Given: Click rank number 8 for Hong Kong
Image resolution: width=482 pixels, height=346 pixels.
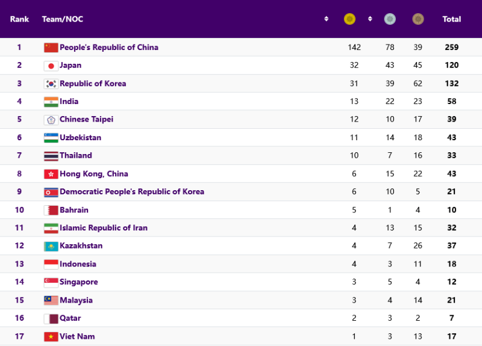Looking at the screenshot, I should (x=19, y=174).
